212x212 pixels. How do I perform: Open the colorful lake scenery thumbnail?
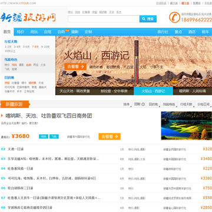pos(187,125)
